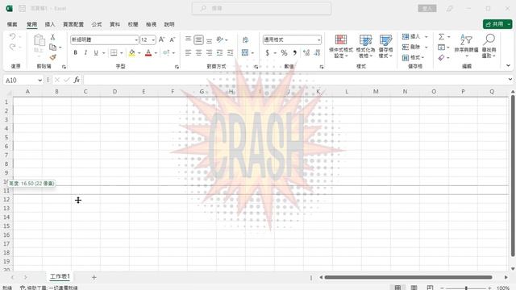Apply the yellow fill color bucket

click(132, 52)
